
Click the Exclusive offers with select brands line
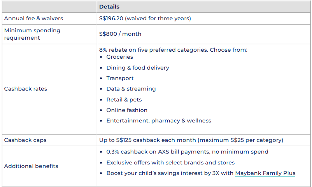coord(170,163)
